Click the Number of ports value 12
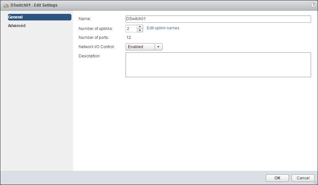The width and height of the screenshot is (318, 185). (129, 38)
